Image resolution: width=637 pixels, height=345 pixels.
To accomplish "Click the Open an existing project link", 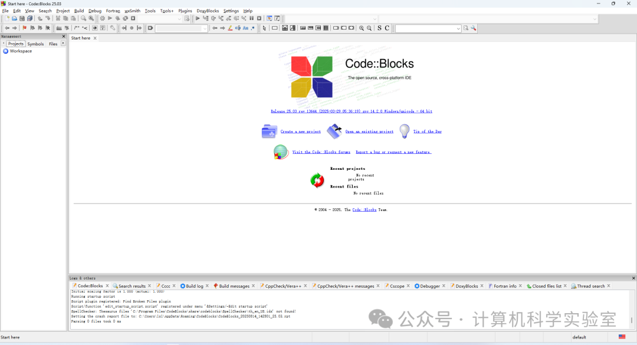I will (x=369, y=132).
